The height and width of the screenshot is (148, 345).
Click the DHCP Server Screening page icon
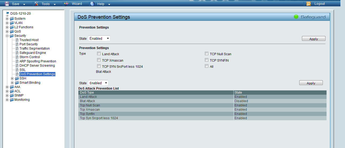click(x=17, y=66)
